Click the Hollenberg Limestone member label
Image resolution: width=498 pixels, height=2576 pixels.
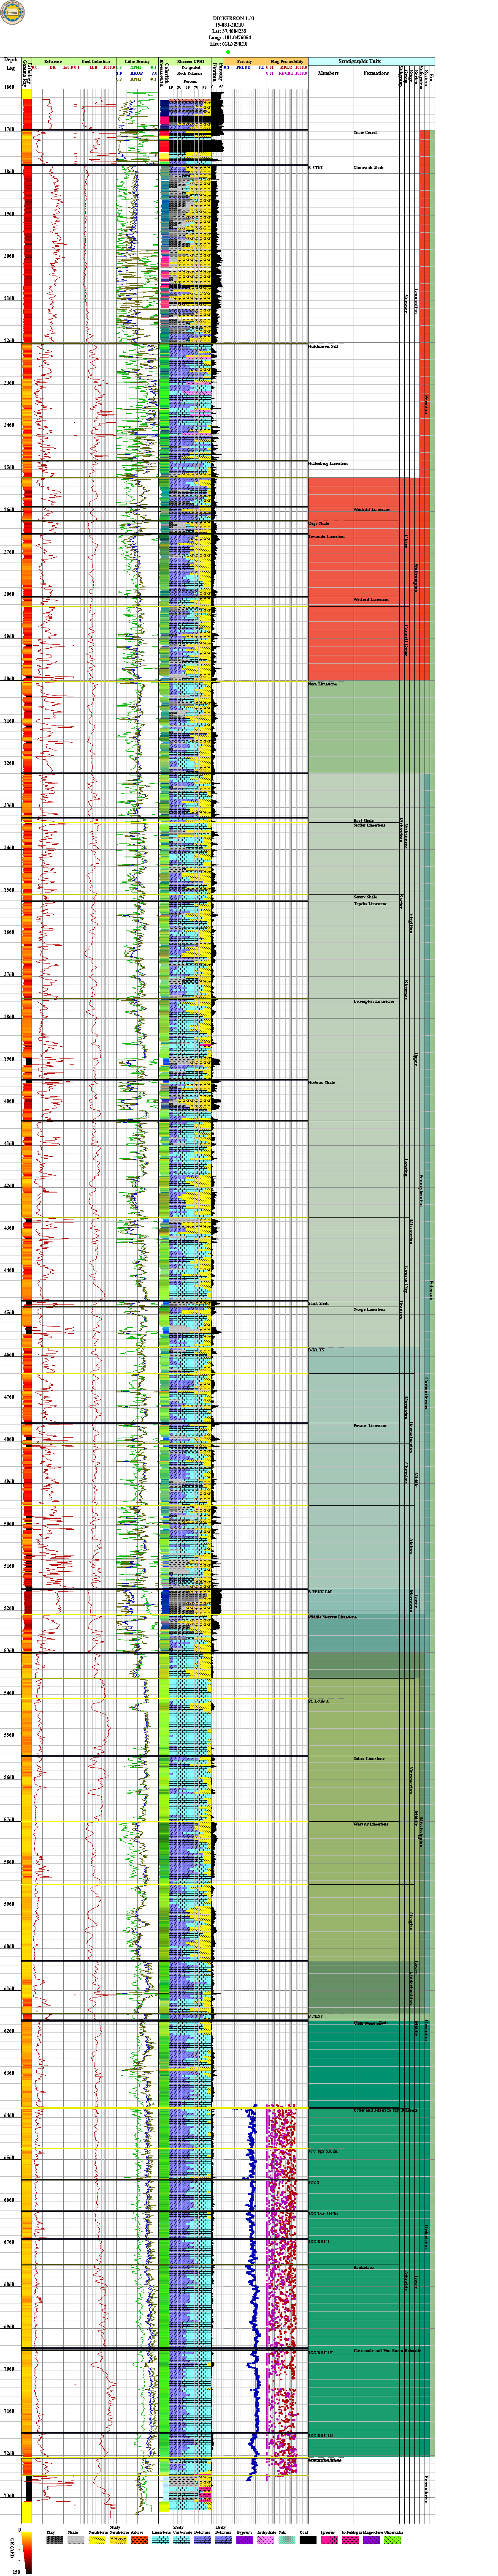point(328,464)
